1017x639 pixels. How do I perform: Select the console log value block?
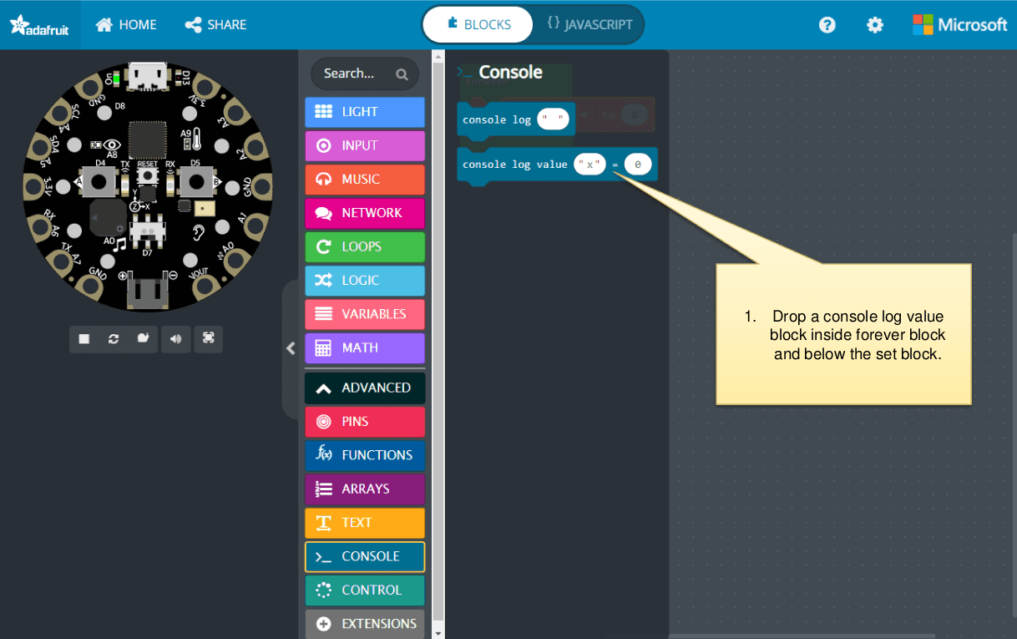pos(514,165)
